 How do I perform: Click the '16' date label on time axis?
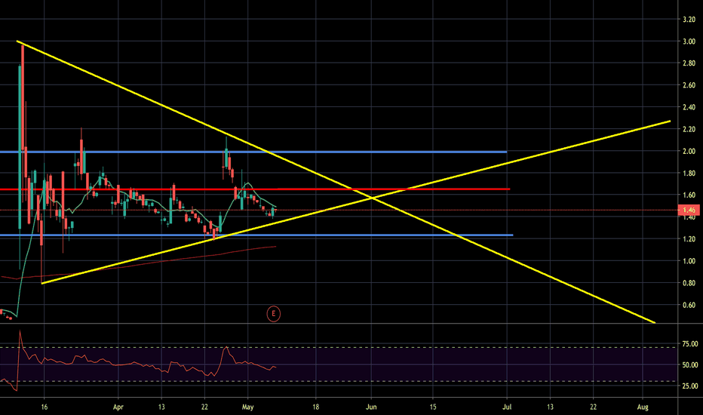click(x=44, y=407)
